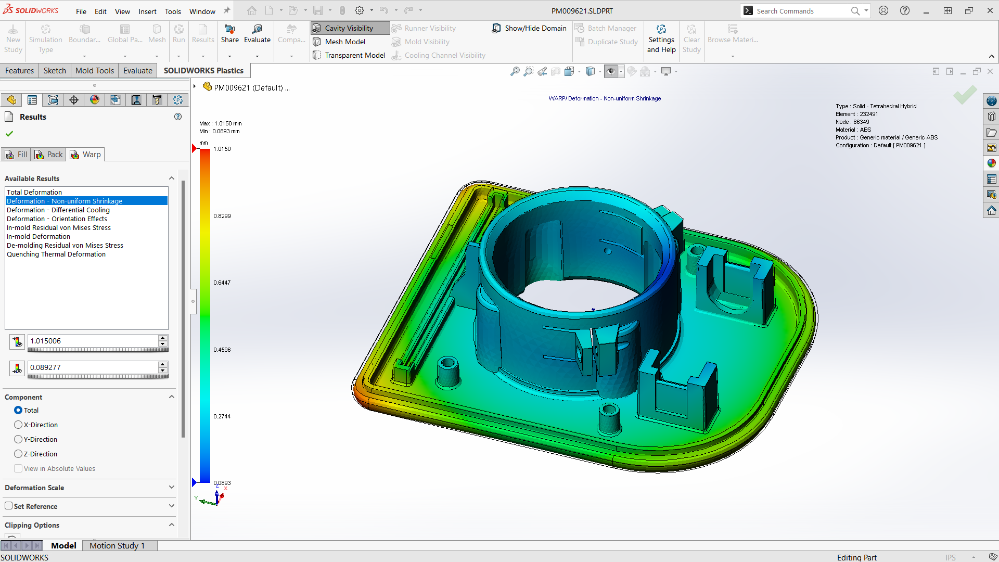Click the Cooling Channel Visibility icon

point(398,54)
